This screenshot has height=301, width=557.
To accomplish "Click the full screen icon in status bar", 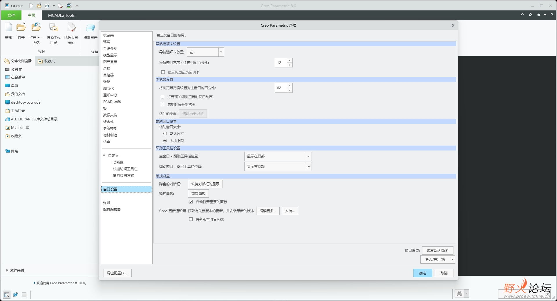I will pos(24,295).
